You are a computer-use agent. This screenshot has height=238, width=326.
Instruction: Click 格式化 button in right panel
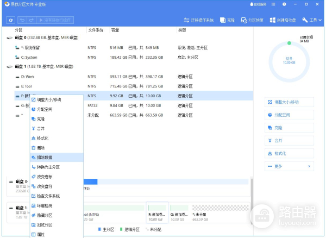point(289,154)
